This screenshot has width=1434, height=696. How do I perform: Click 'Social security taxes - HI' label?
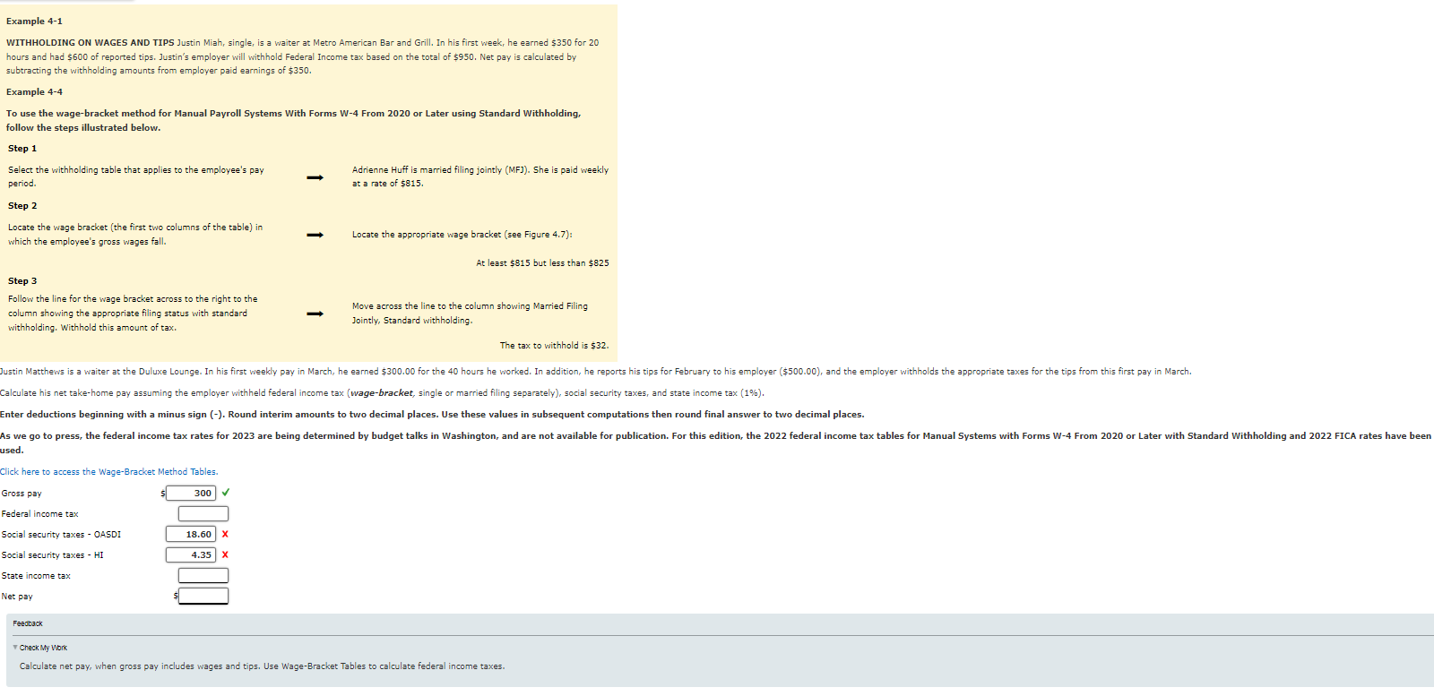pos(52,555)
